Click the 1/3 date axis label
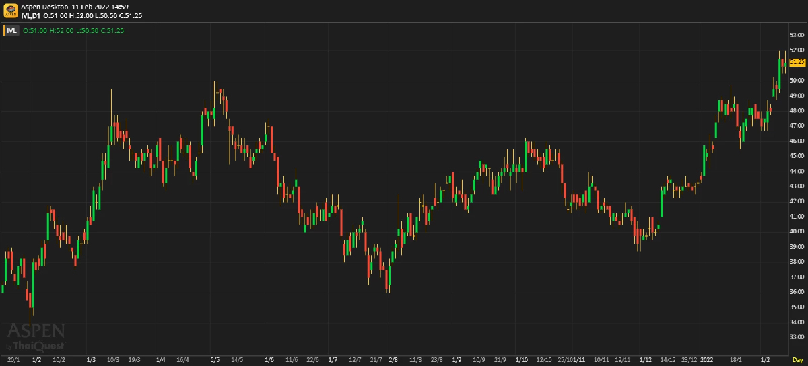Viewport: 808px width, 366px height. pos(92,360)
